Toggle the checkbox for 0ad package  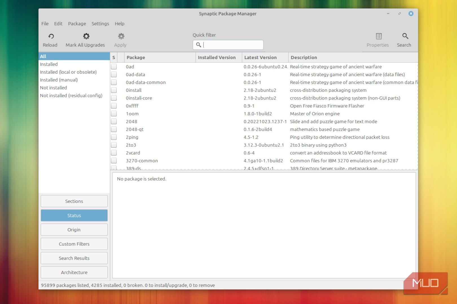click(x=114, y=67)
